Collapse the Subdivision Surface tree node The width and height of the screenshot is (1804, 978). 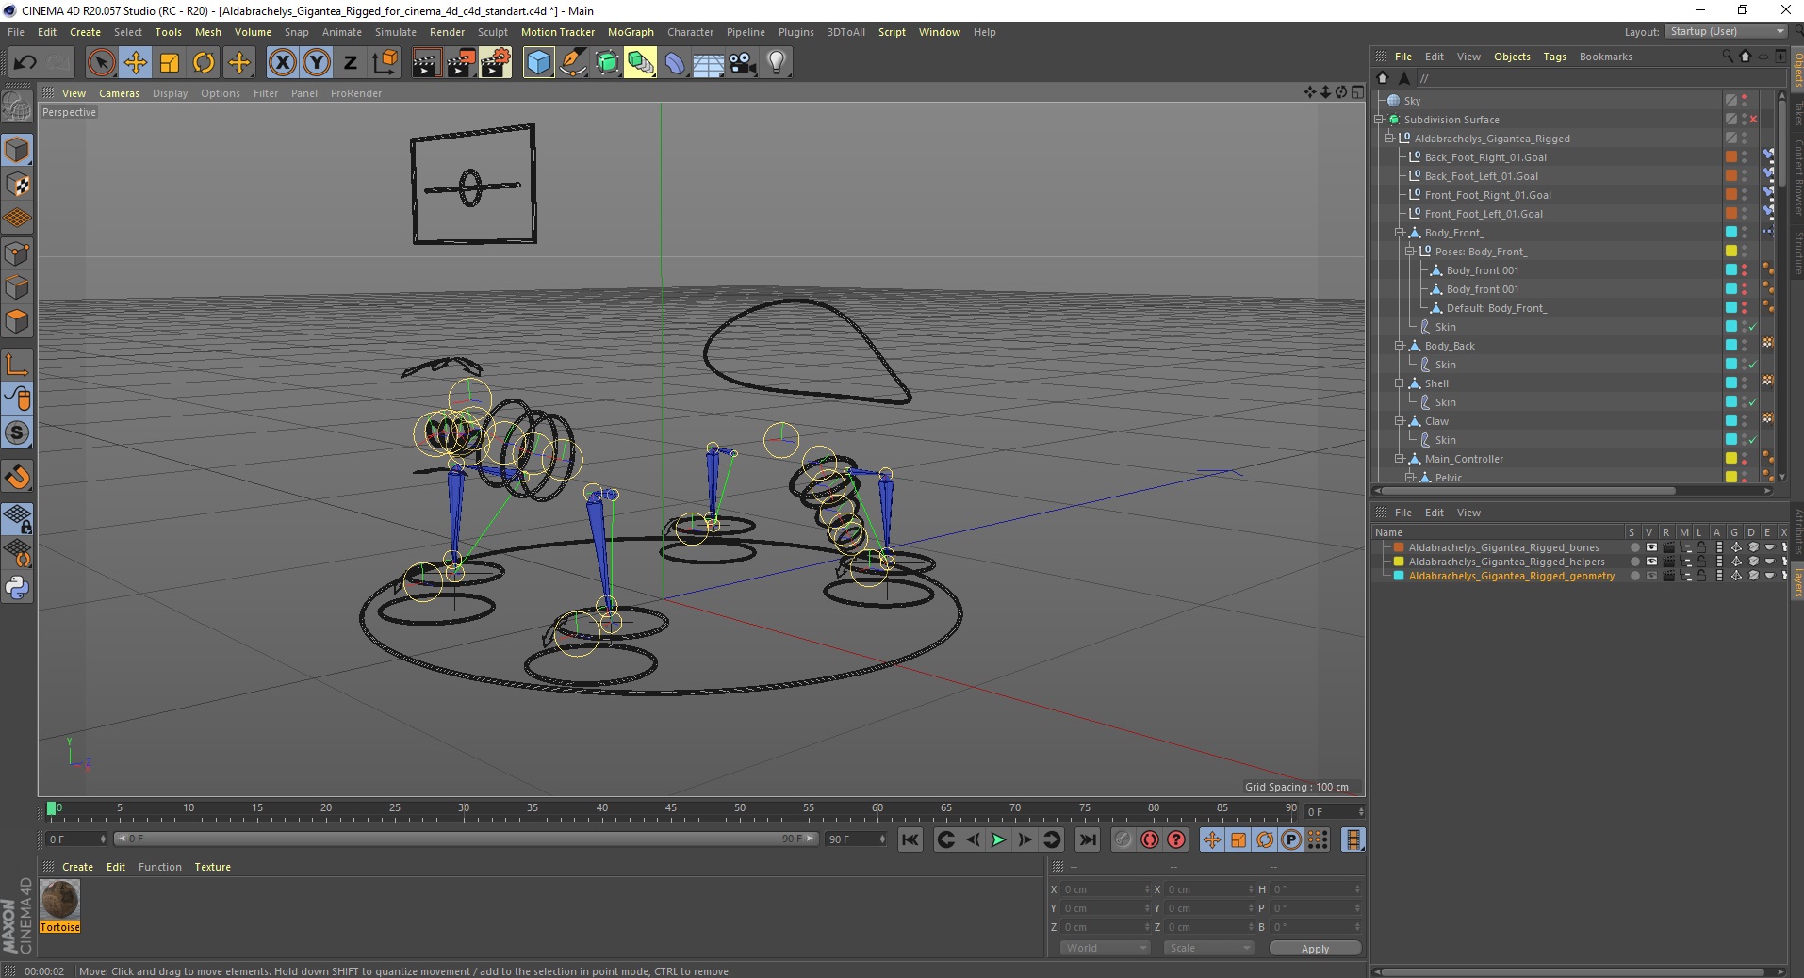pos(1379,120)
